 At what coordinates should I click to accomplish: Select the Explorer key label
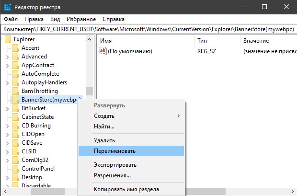click(24, 39)
